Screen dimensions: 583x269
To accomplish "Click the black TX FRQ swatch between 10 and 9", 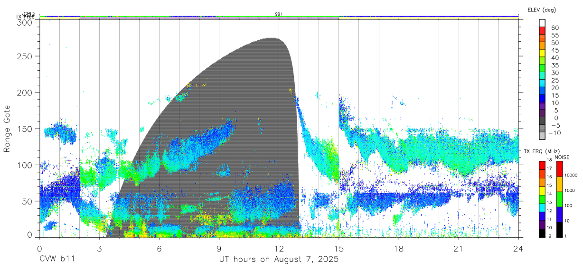I will click(x=542, y=233).
